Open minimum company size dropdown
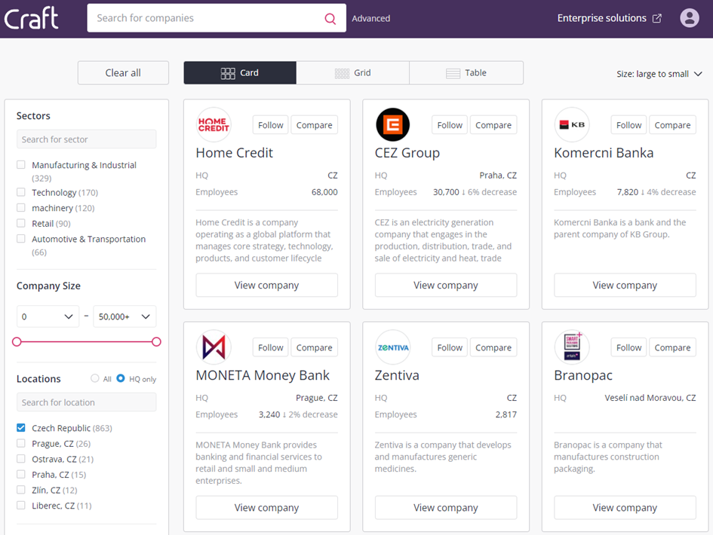 (48, 316)
